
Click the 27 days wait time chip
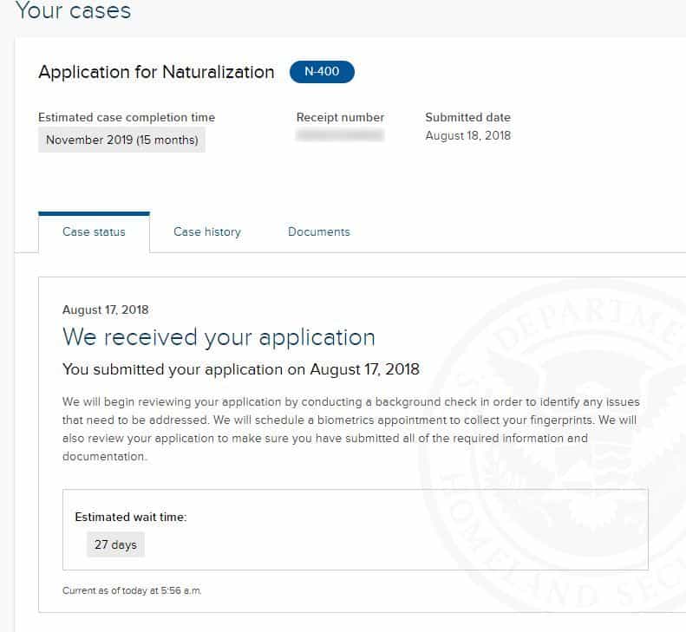coord(115,544)
